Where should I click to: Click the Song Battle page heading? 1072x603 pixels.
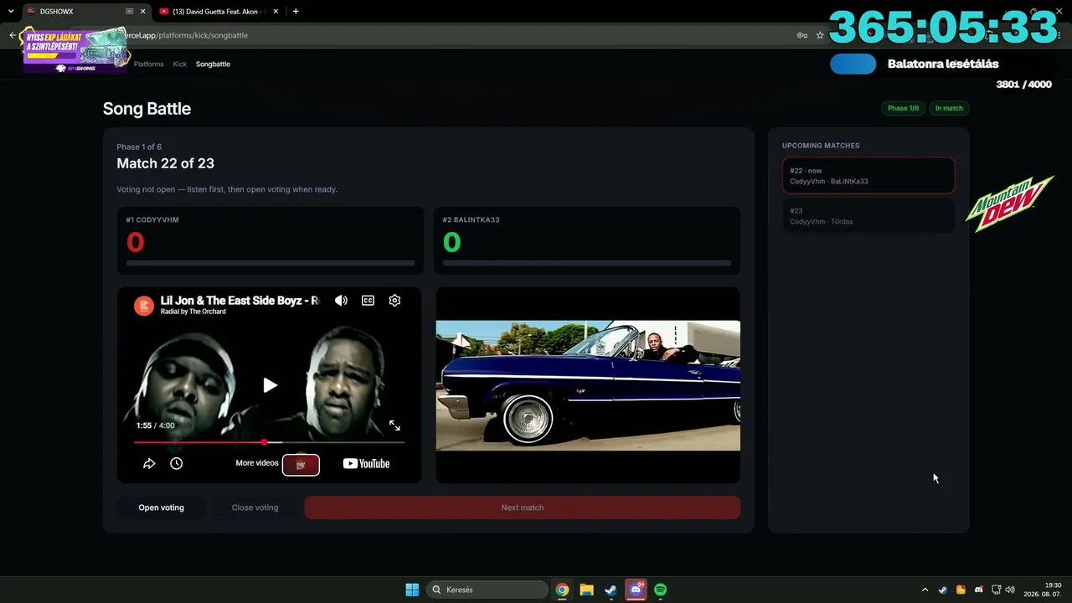click(x=147, y=109)
